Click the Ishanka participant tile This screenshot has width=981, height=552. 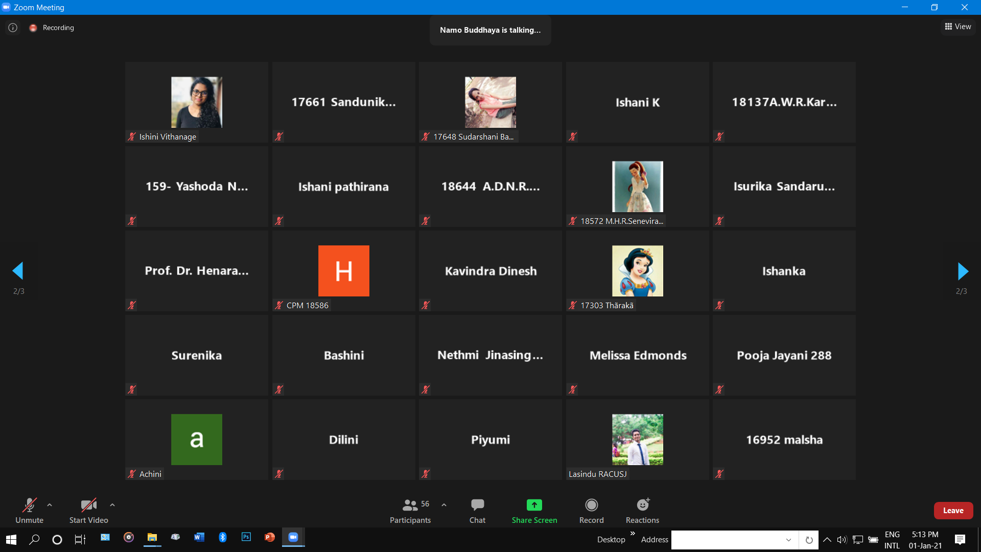(x=784, y=271)
